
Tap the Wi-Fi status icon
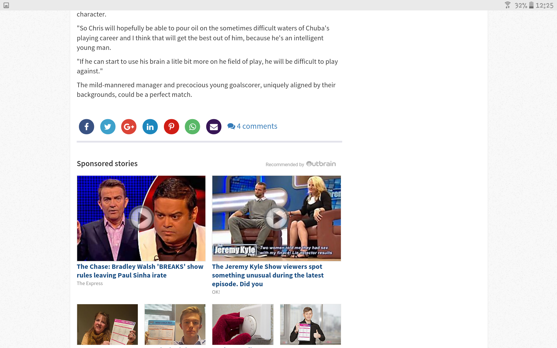[x=507, y=5]
